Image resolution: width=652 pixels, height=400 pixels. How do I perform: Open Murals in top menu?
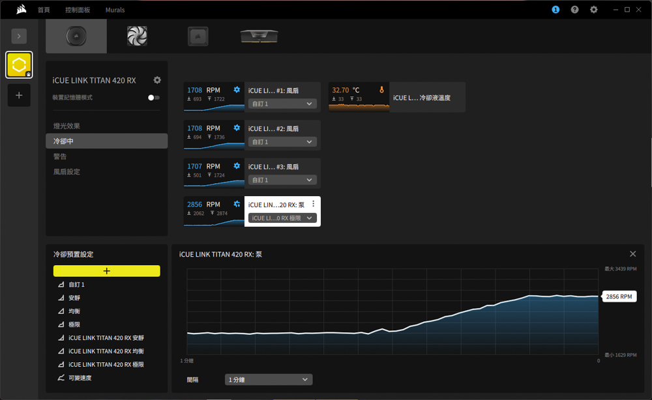(115, 10)
